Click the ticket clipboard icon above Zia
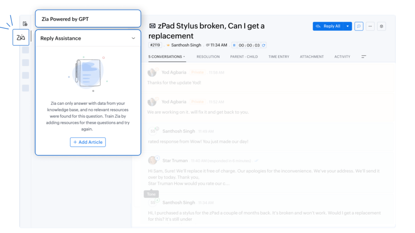Screen dimensions: 415x233 [25, 24]
